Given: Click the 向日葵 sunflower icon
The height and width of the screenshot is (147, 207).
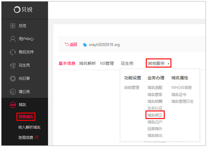Looking at the screenshot, I should coord(13,79).
